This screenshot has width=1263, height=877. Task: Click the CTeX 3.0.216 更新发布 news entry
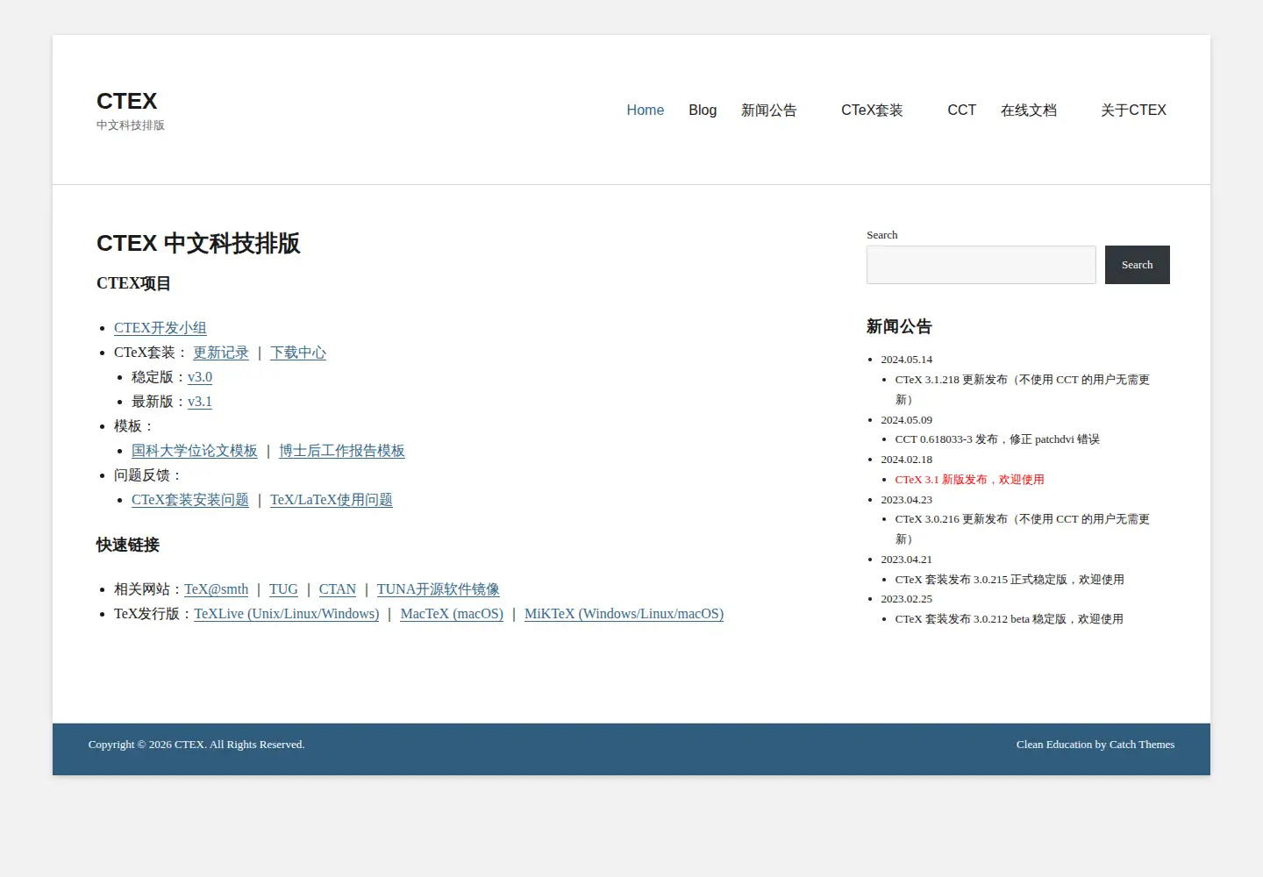coord(1022,529)
